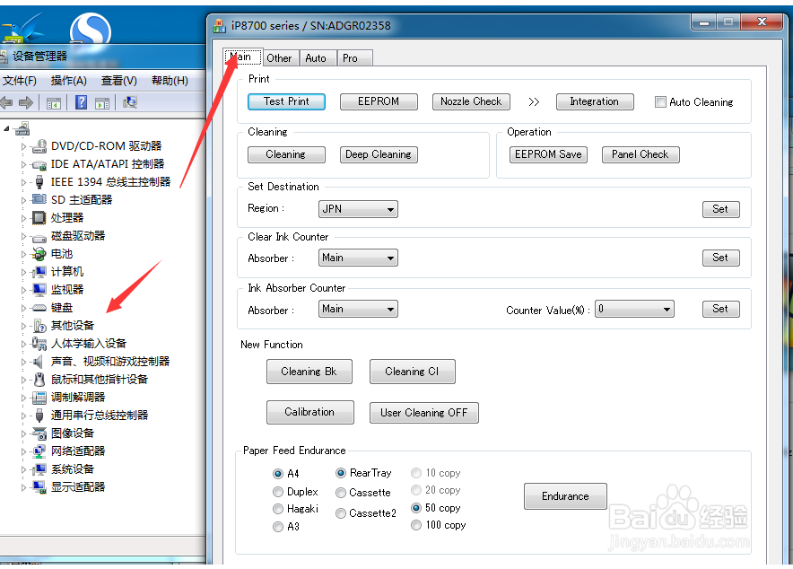Click the forward arrow in Device Manager toolbar
Viewport: 793px width, 569px height.
[26, 102]
